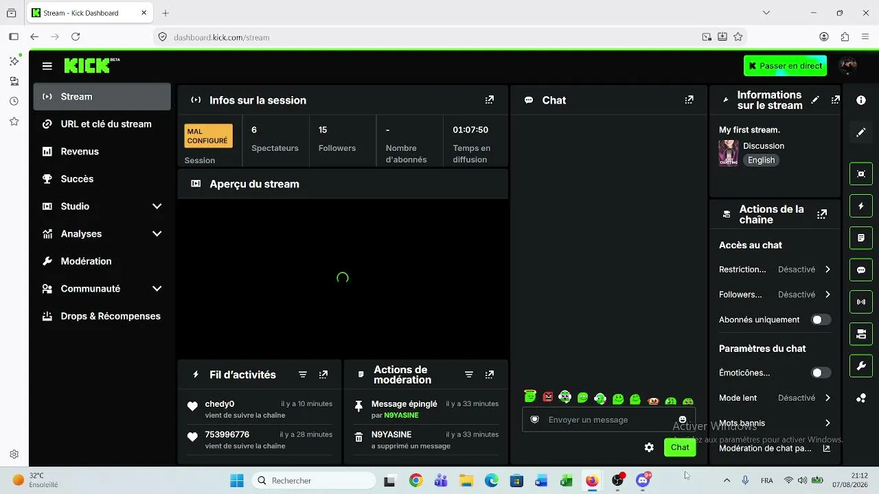Image resolution: width=879 pixels, height=494 pixels.
Task: Open Discord from the taskbar
Action: click(x=643, y=480)
